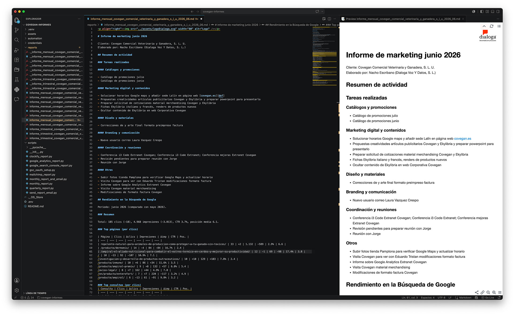Open the Source Control view

(17, 30)
